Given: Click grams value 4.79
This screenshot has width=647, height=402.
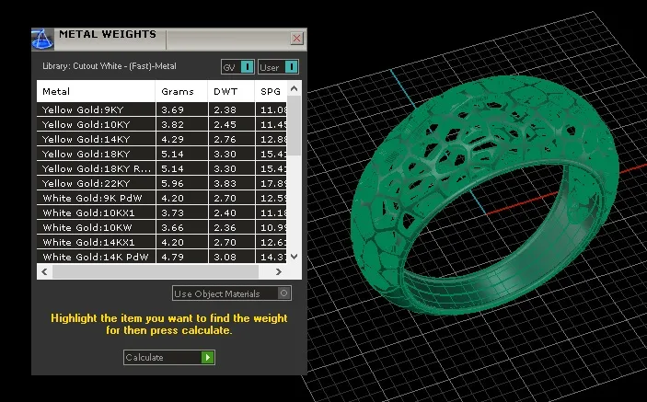Looking at the screenshot, I should click(172, 258).
